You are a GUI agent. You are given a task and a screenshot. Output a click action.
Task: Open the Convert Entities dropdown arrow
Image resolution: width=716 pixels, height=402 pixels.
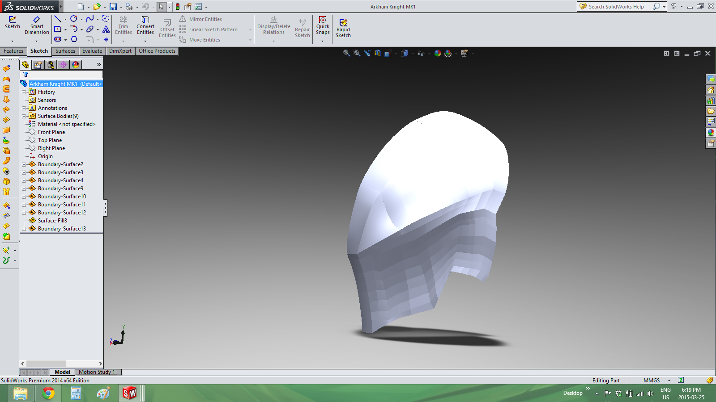point(145,41)
